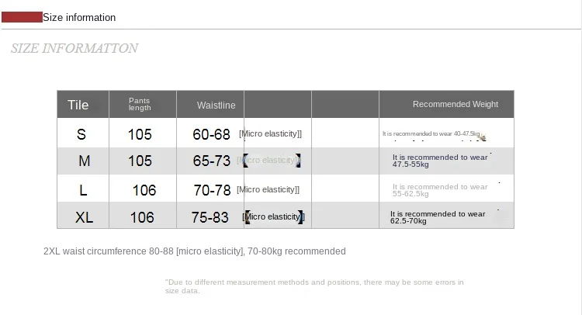Select the Size information heading text
The height and width of the screenshot is (315, 582).
pos(79,17)
